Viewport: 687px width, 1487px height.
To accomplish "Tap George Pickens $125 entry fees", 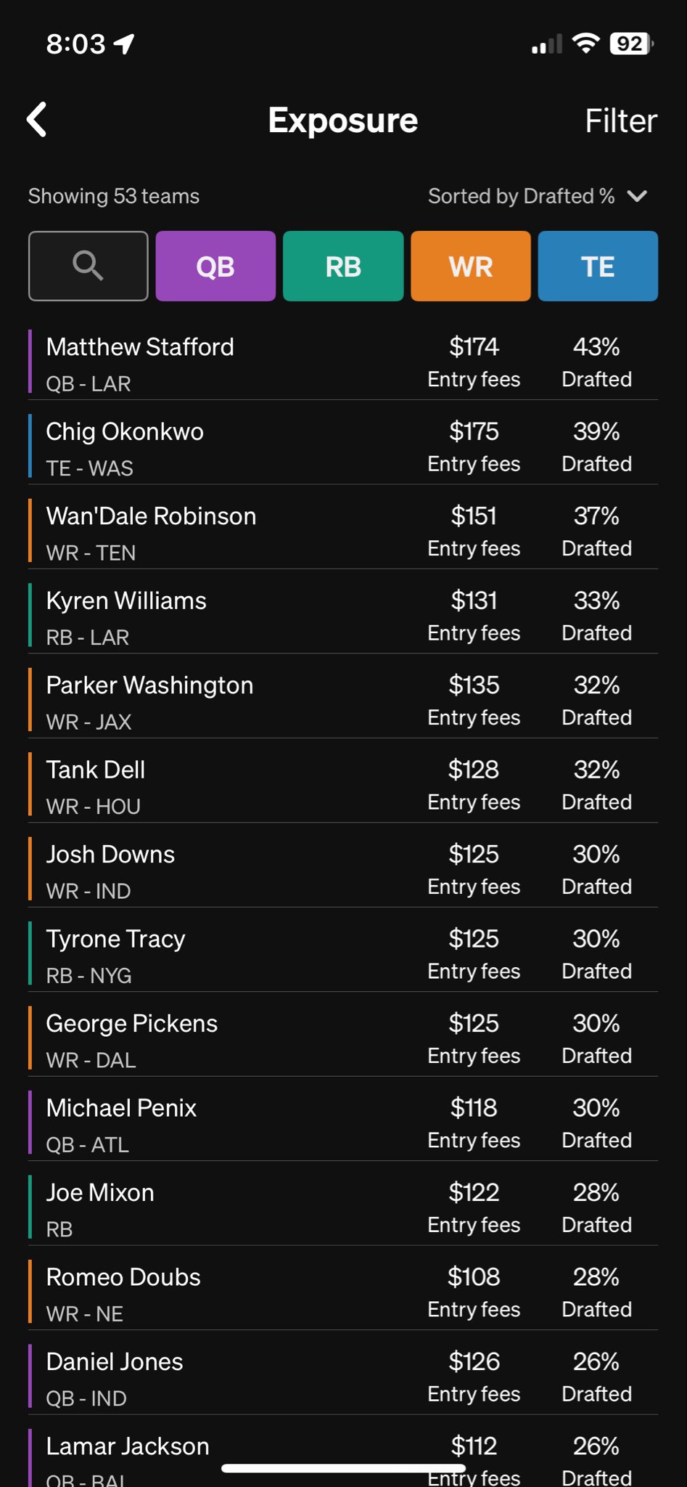I will click(474, 1038).
